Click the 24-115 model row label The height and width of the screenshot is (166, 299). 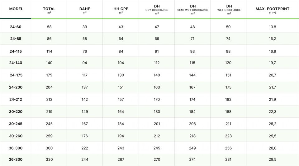tap(16, 52)
